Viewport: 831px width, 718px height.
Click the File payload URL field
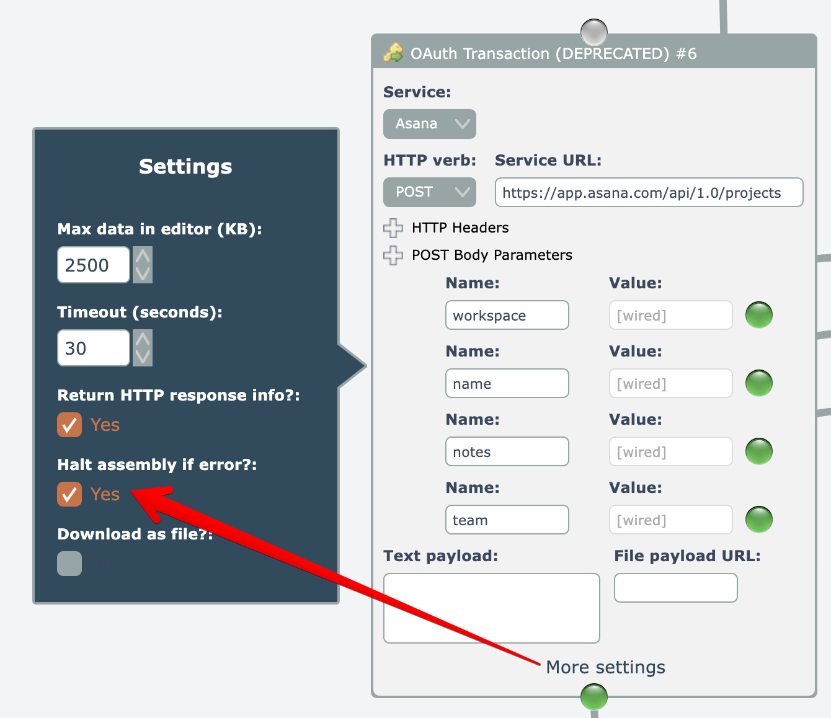click(x=675, y=588)
